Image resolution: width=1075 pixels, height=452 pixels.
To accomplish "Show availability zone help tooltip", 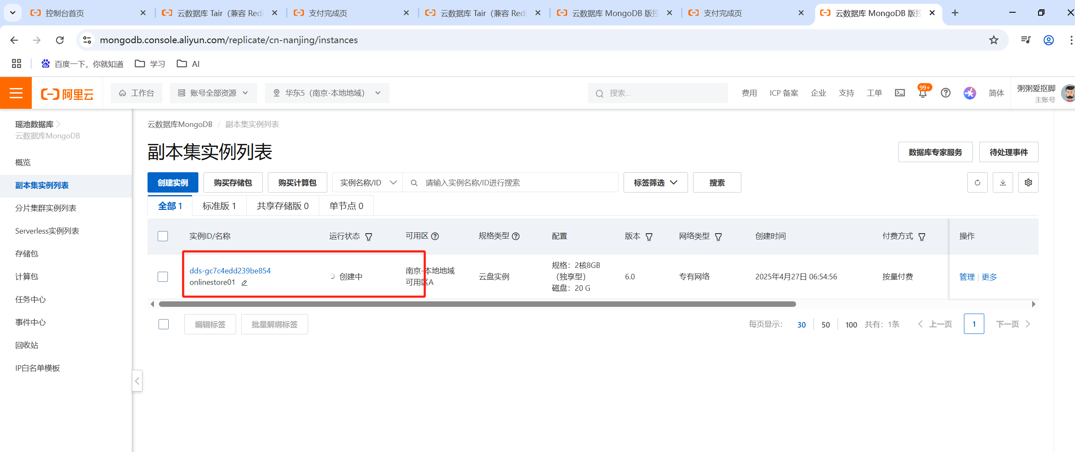I will point(435,236).
